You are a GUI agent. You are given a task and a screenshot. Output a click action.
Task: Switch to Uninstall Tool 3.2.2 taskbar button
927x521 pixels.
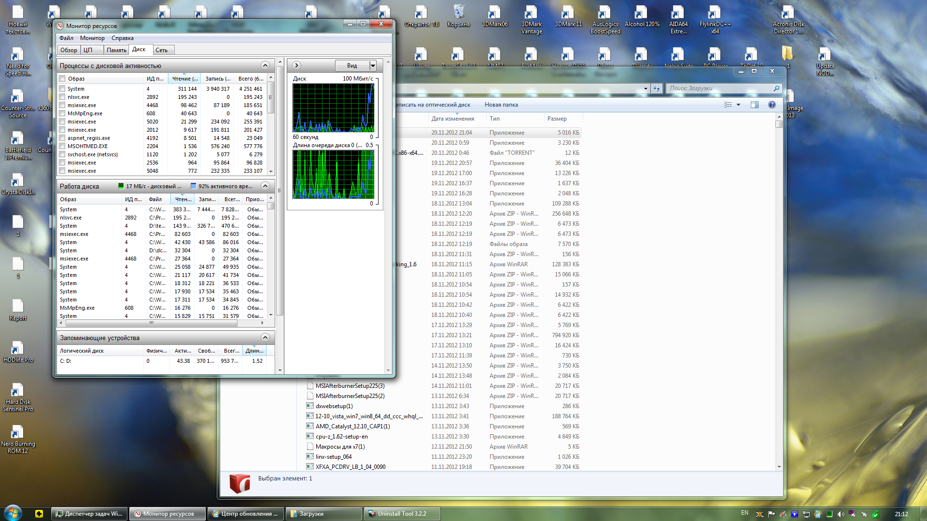(x=401, y=514)
